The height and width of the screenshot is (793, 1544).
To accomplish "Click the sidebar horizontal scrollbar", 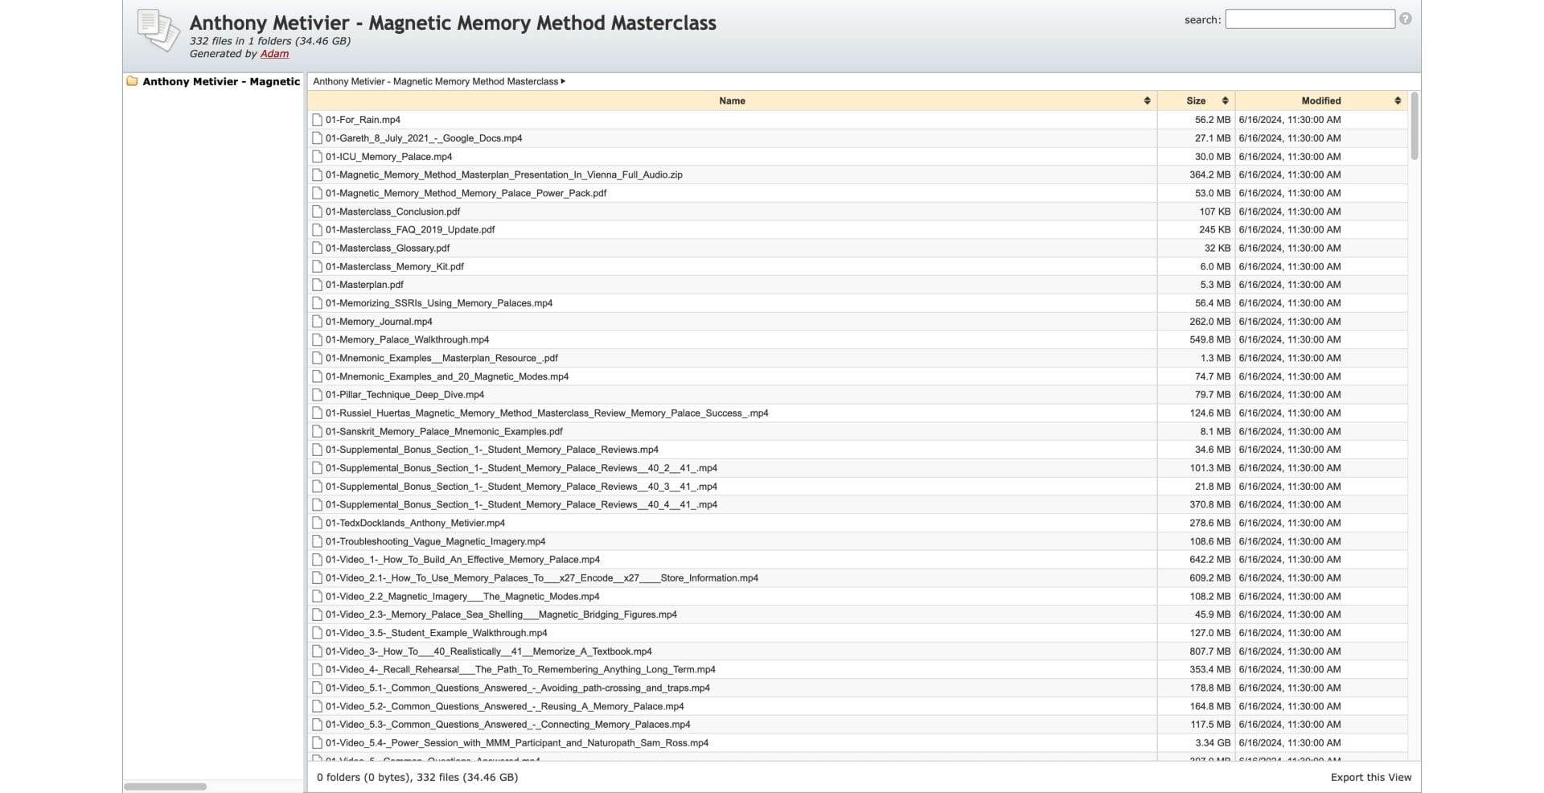I will (x=165, y=787).
